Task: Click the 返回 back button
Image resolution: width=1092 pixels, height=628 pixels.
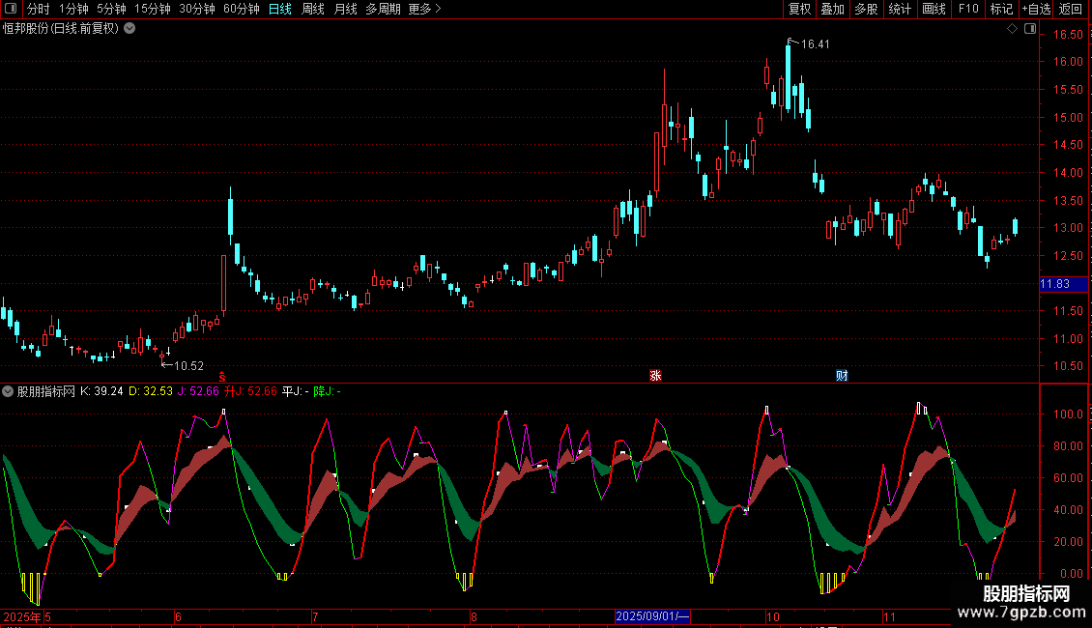Action: pyautogui.click(x=1071, y=9)
